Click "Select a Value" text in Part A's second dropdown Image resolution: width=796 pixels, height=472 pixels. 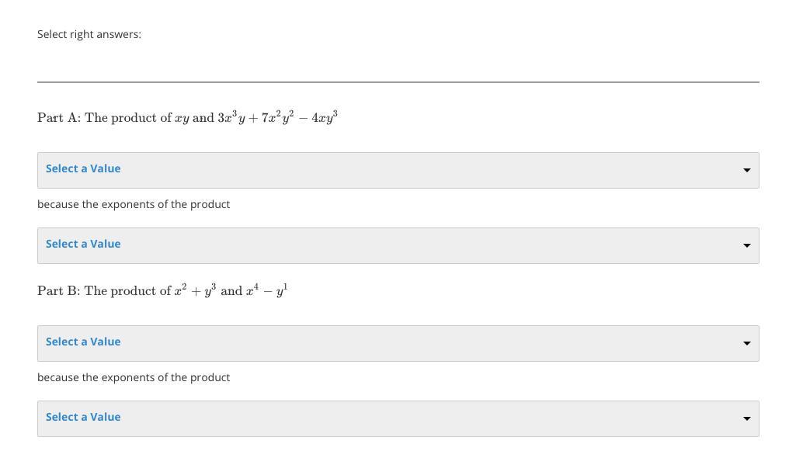tap(83, 244)
